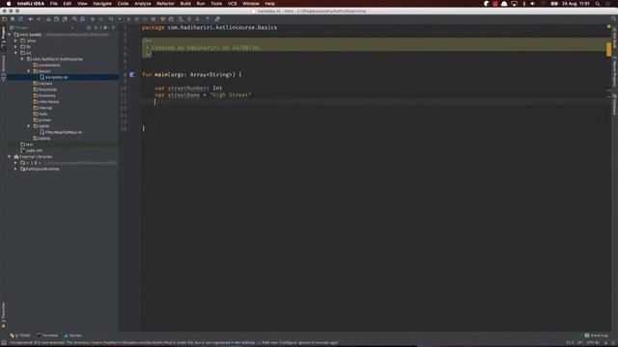Open the VCS menu
618x347 pixels.
(x=232, y=4)
